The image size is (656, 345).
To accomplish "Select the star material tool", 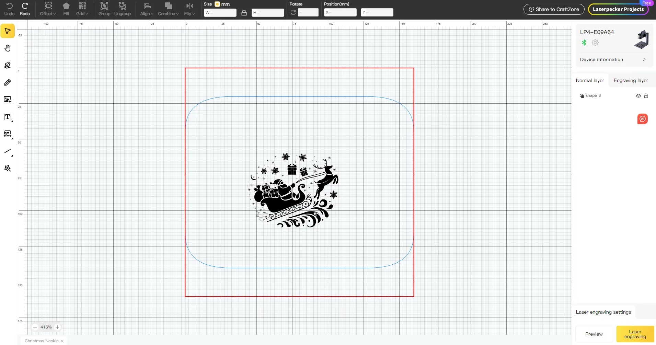I will click(8, 168).
